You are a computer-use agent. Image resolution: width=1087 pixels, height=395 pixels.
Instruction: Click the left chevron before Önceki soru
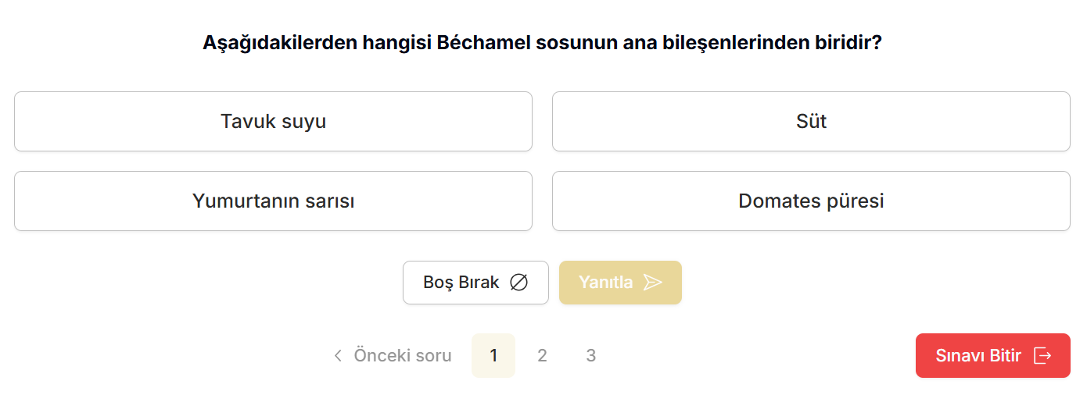pos(338,356)
